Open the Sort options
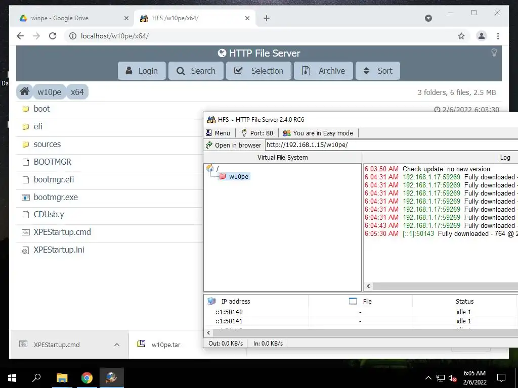This screenshot has width=518, height=388. [x=377, y=71]
